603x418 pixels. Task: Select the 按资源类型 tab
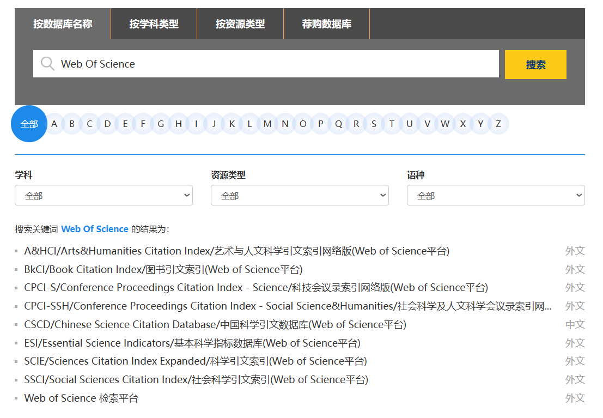pos(240,24)
